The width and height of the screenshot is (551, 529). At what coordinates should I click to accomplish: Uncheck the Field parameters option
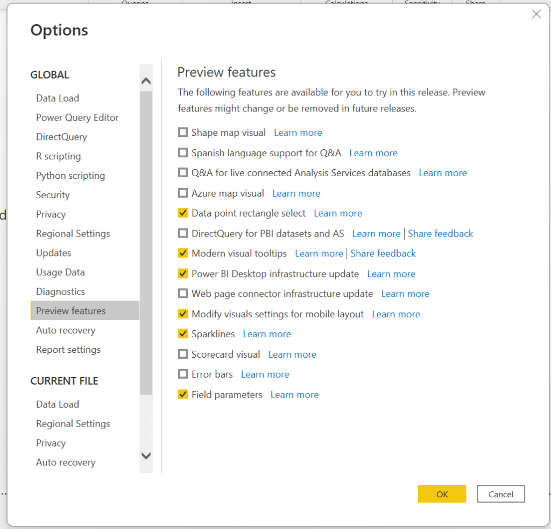(x=183, y=395)
